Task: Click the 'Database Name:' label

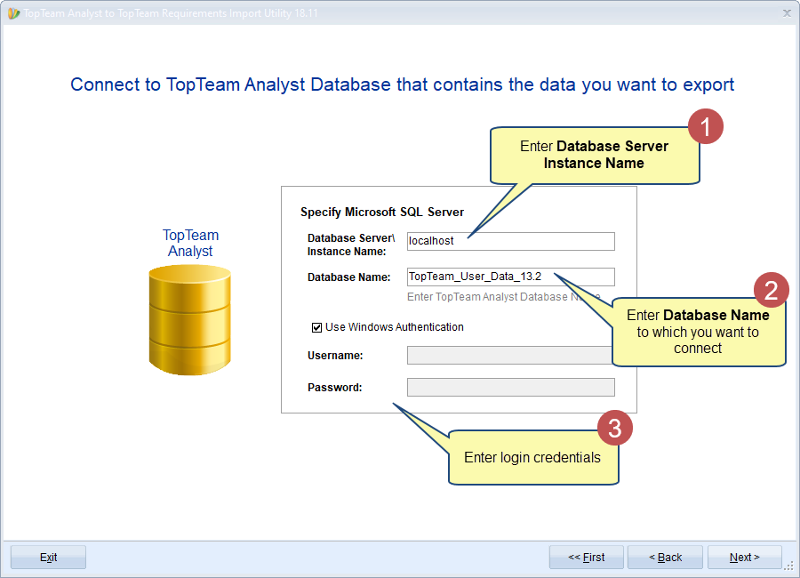Action: [349, 277]
